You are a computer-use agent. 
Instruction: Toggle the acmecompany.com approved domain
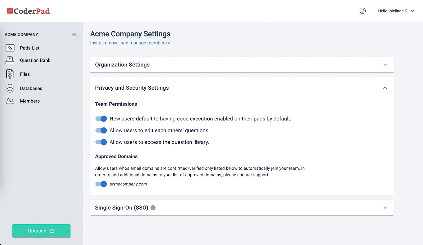point(101,184)
